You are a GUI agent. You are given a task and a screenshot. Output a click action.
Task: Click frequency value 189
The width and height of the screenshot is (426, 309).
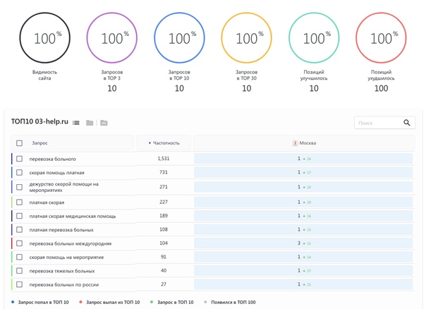(164, 216)
